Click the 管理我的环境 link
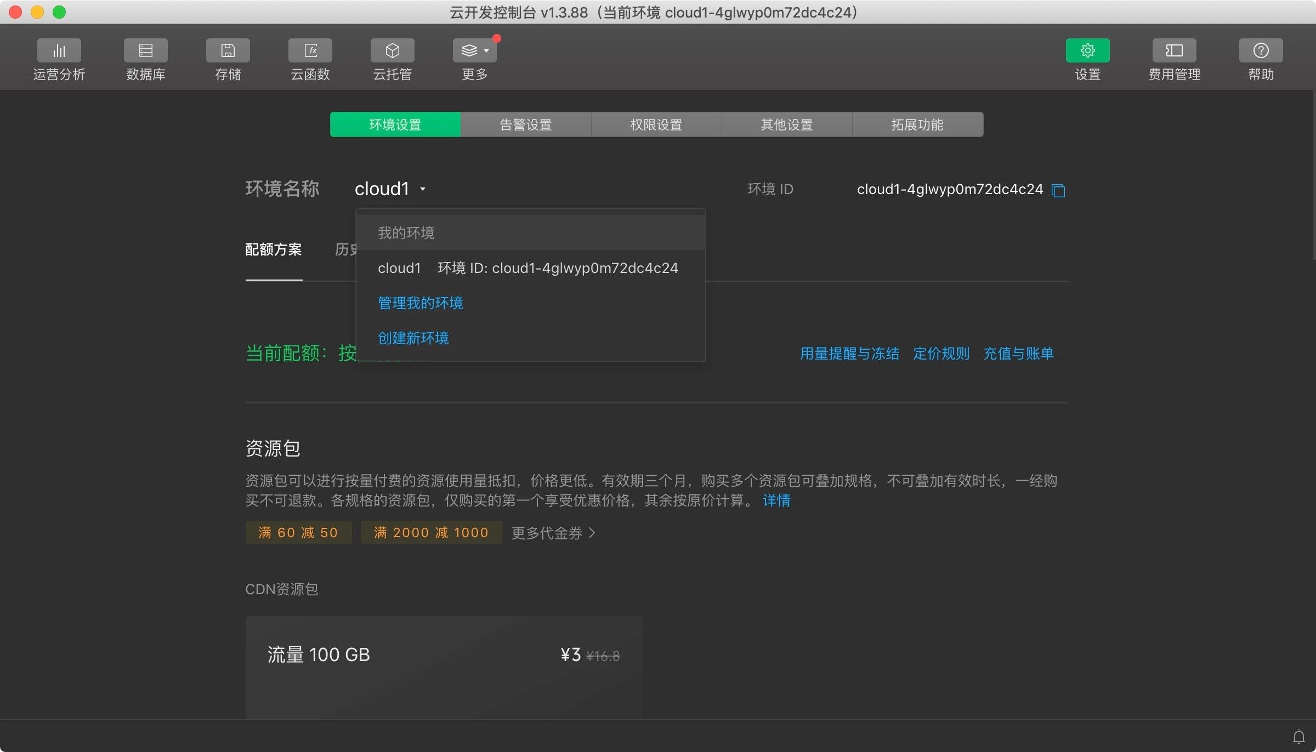1316x752 pixels. click(x=420, y=303)
